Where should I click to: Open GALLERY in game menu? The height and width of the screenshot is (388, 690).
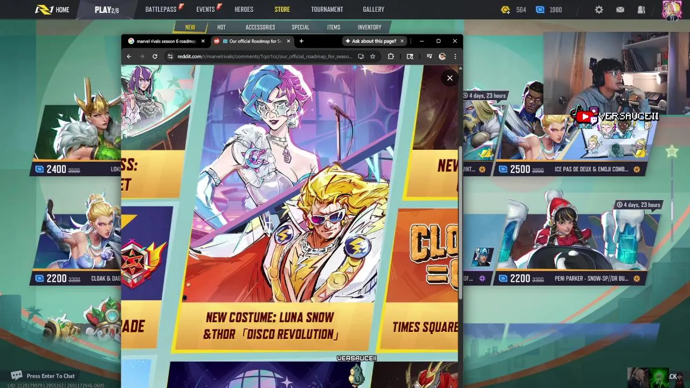(x=374, y=9)
